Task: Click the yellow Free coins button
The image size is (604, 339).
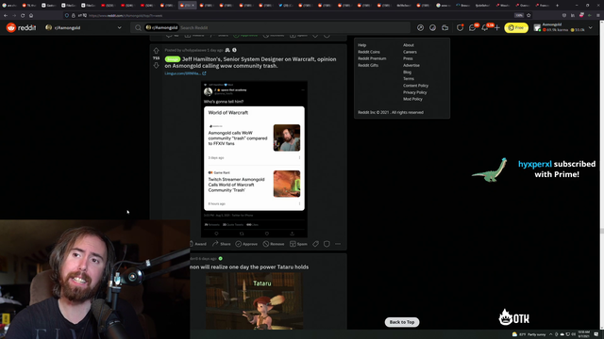Action: (516, 27)
